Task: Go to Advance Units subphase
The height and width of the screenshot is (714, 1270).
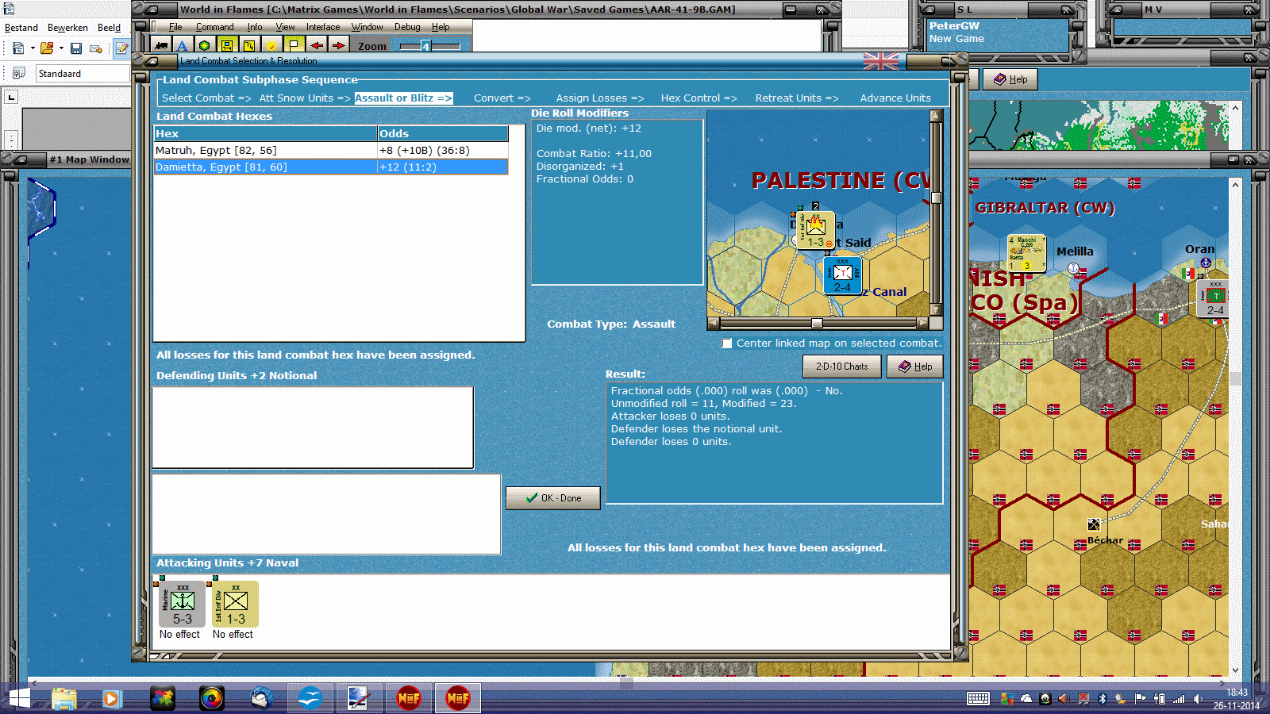Action: pos(895,98)
